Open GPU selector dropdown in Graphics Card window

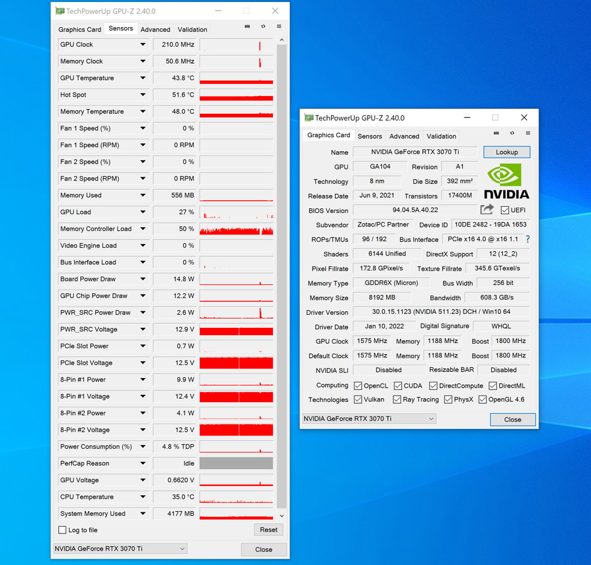tap(369, 418)
